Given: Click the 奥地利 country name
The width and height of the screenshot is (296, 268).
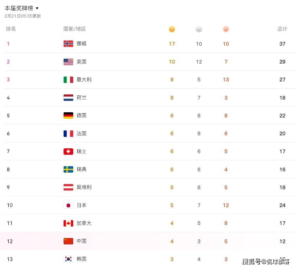Looking at the screenshot, I should (84, 187).
